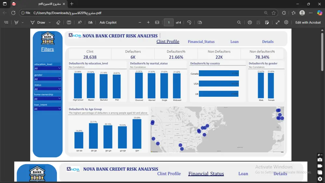This screenshot has width=325, height=183.
Task: Zoom out of the PDF page
Action: 140,22
